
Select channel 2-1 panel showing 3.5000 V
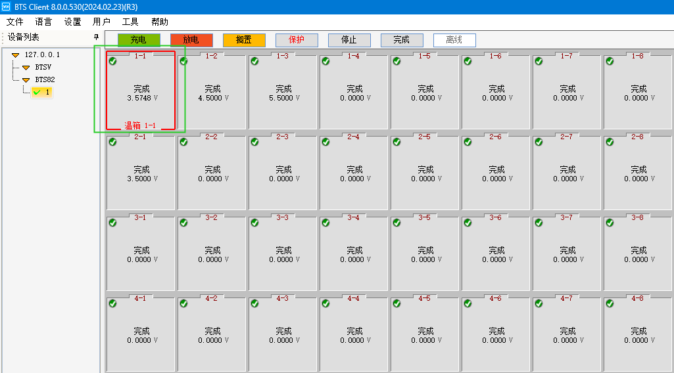pyautogui.click(x=141, y=172)
